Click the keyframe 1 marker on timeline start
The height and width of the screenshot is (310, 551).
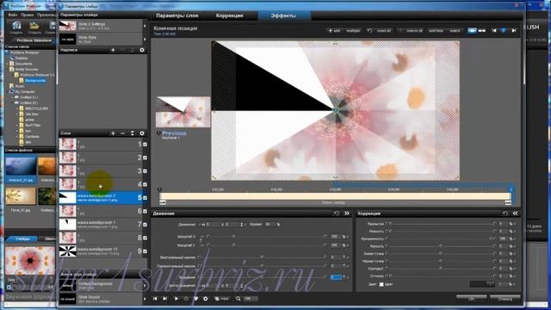point(160,189)
